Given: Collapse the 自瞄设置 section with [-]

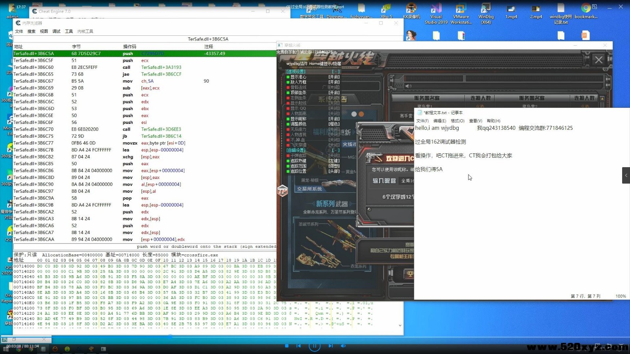Looking at the screenshot, I should pos(335,150).
